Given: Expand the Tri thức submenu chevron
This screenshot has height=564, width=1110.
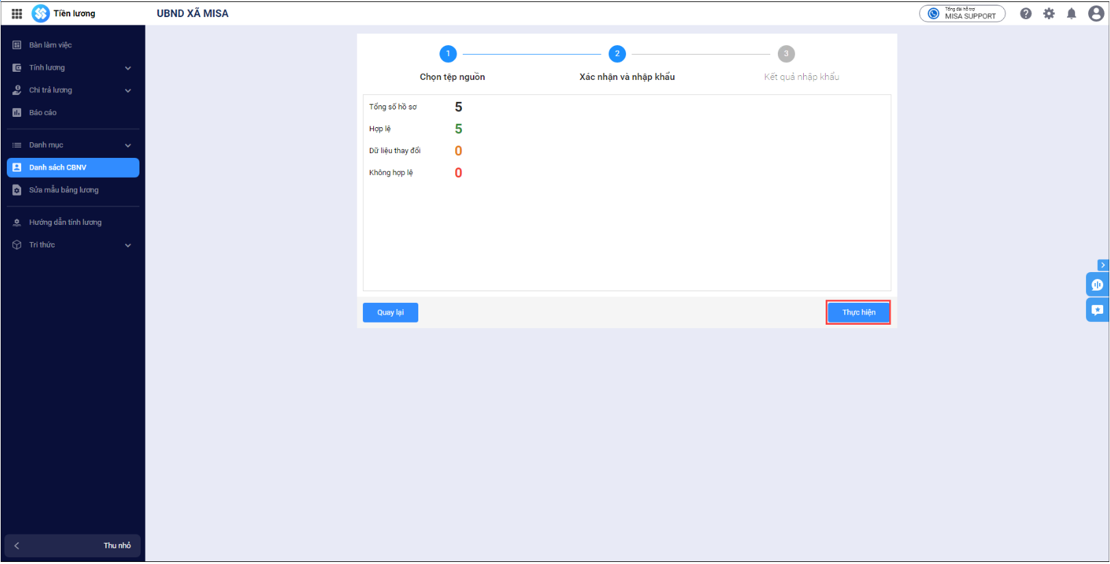Looking at the screenshot, I should coord(128,245).
